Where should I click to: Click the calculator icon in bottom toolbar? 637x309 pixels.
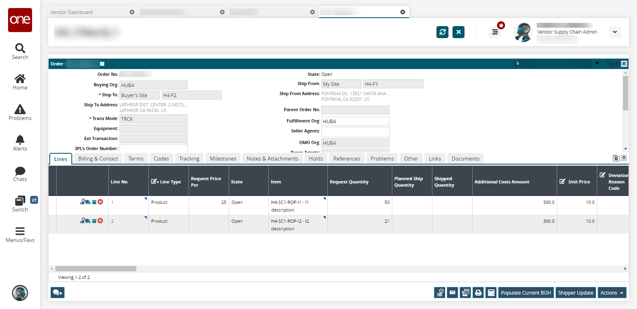pyautogui.click(x=491, y=293)
